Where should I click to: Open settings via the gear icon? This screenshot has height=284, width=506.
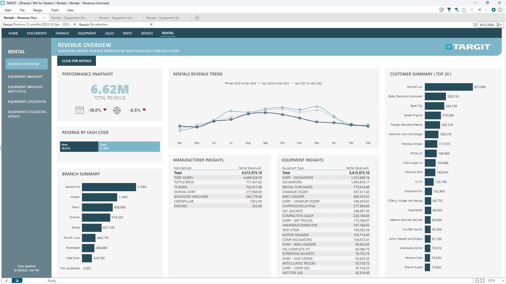click(494, 10)
